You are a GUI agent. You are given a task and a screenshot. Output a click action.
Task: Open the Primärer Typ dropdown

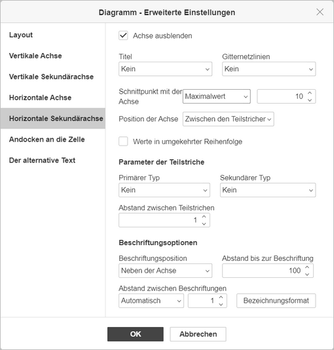(x=164, y=190)
